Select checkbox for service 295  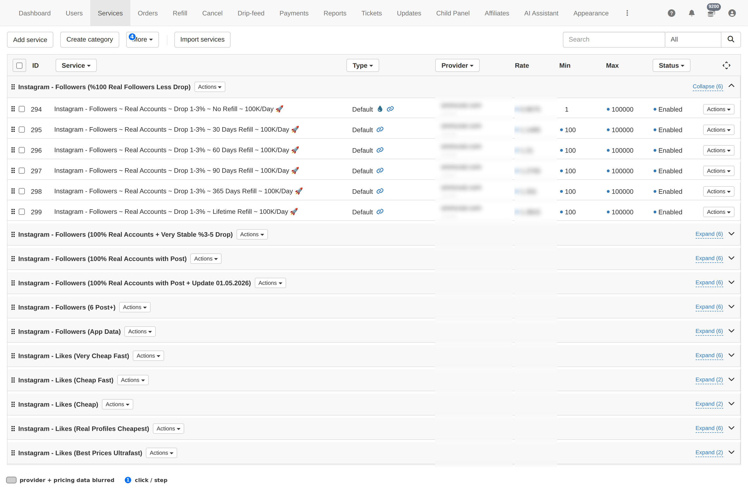pos(22,129)
